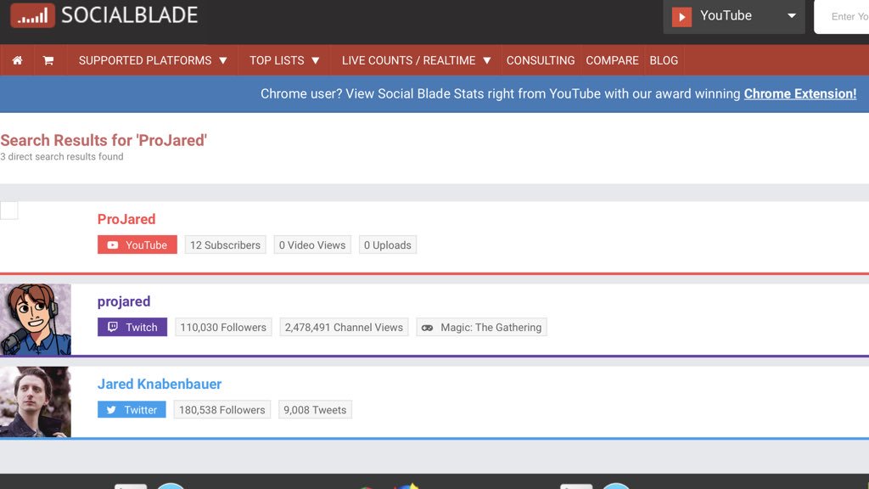Click the '0 Uploads' stat

click(x=387, y=245)
